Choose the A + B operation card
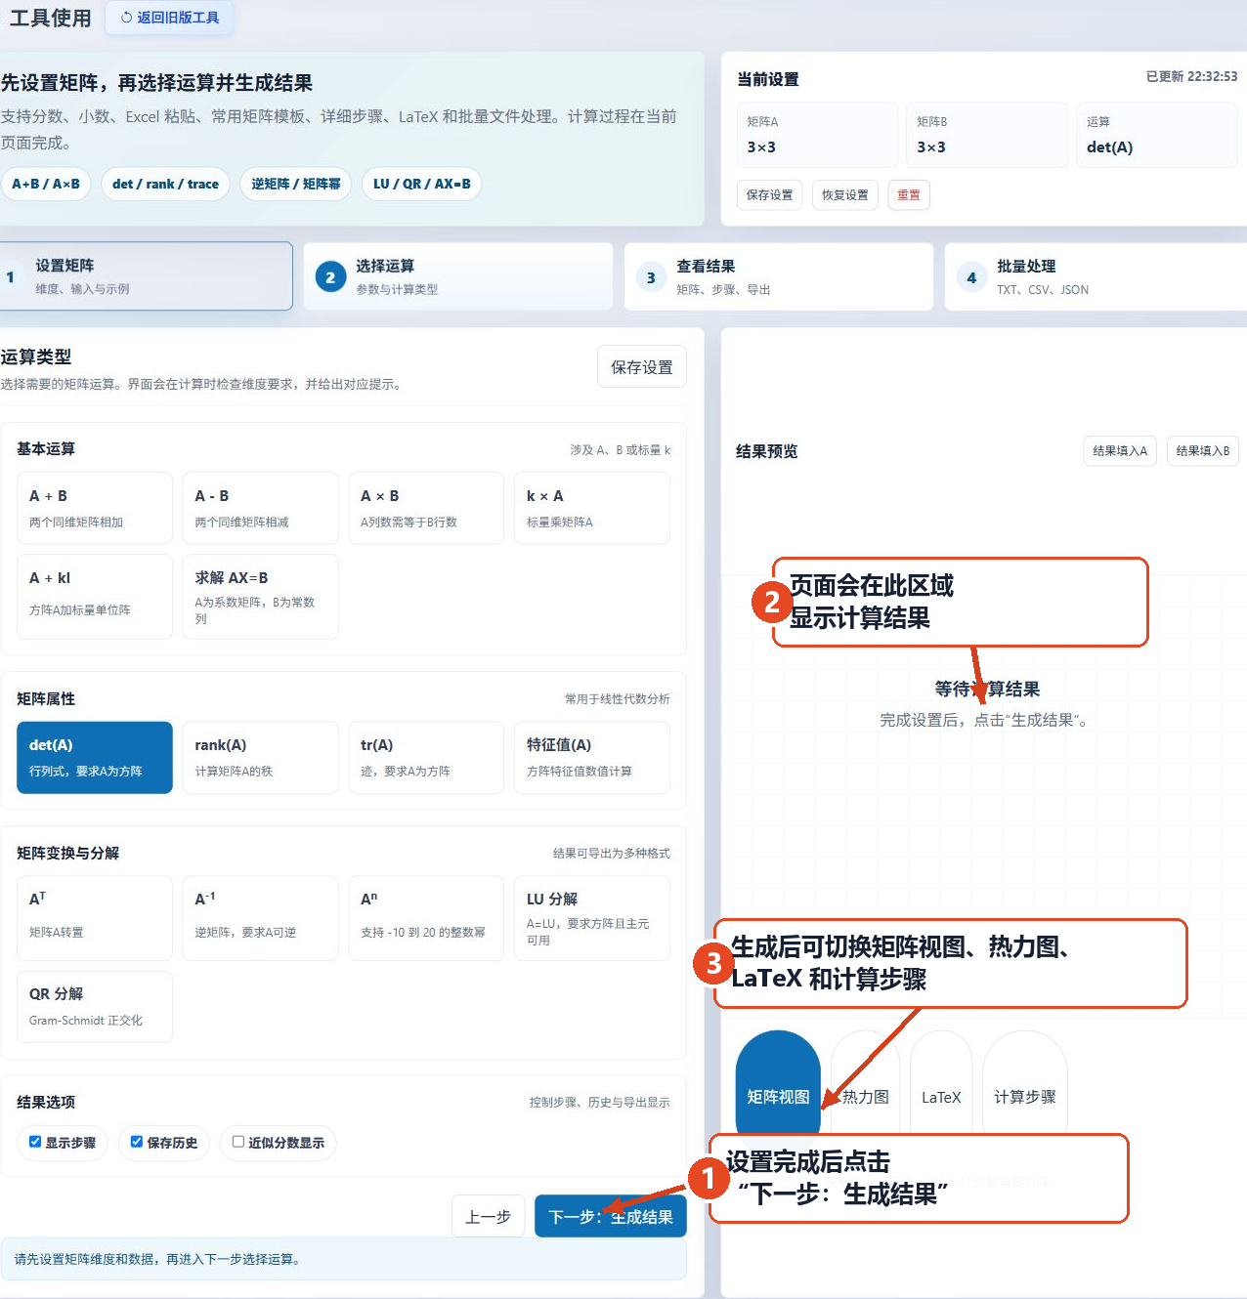1247x1299 pixels. click(x=95, y=508)
